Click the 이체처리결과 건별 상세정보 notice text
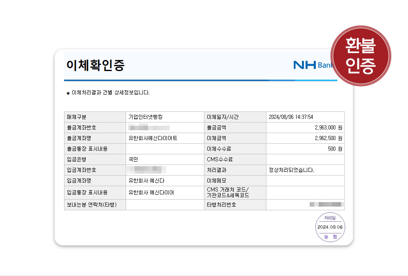 111,93
